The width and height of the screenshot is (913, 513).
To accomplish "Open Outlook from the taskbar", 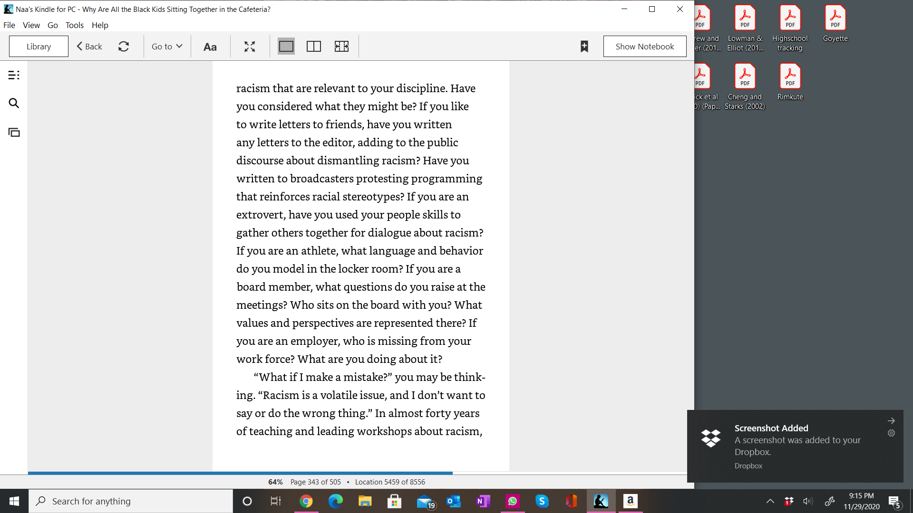I will (454, 501).
